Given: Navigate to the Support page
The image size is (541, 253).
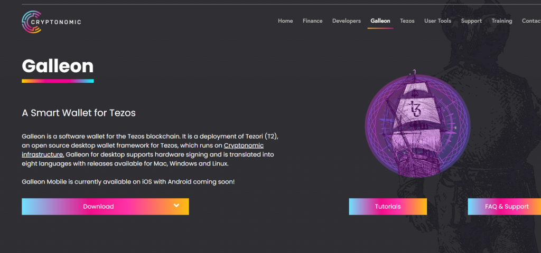Looking at the screenshot, I should click(x=471, y=21).
